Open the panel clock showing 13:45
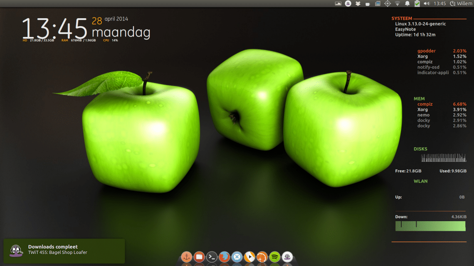Image resolution: width=474 pixels, height=266 pixels. point(439,4)
